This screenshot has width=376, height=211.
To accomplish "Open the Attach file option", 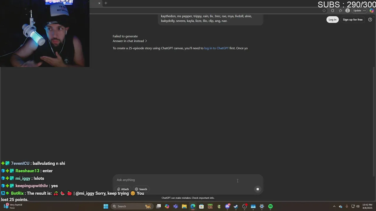I will 123,189.
